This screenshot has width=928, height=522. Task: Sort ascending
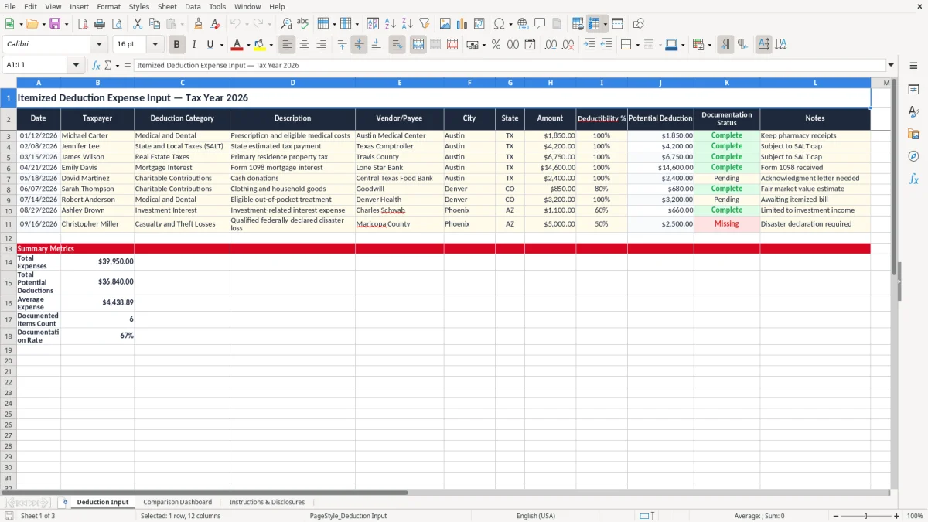(x=390, y=24)
